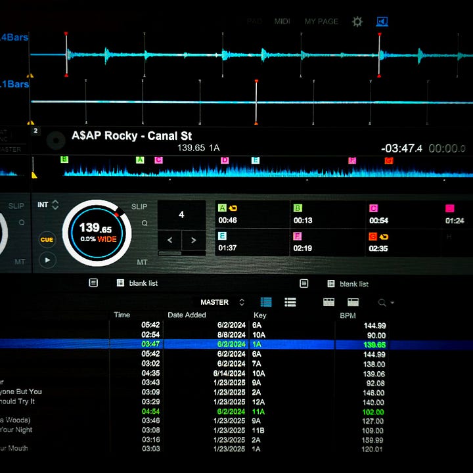Select the track row with 159.99 BPM

(236, 439)
